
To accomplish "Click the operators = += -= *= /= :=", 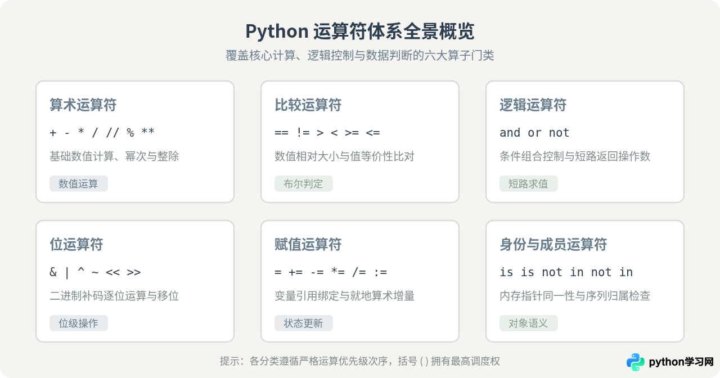I will (x=331, y=272).
